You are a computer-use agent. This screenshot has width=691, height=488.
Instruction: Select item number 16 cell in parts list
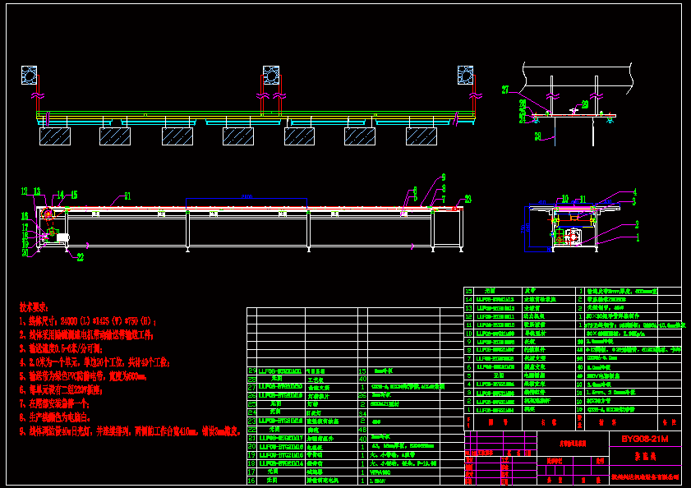click(x=252, y=481)
